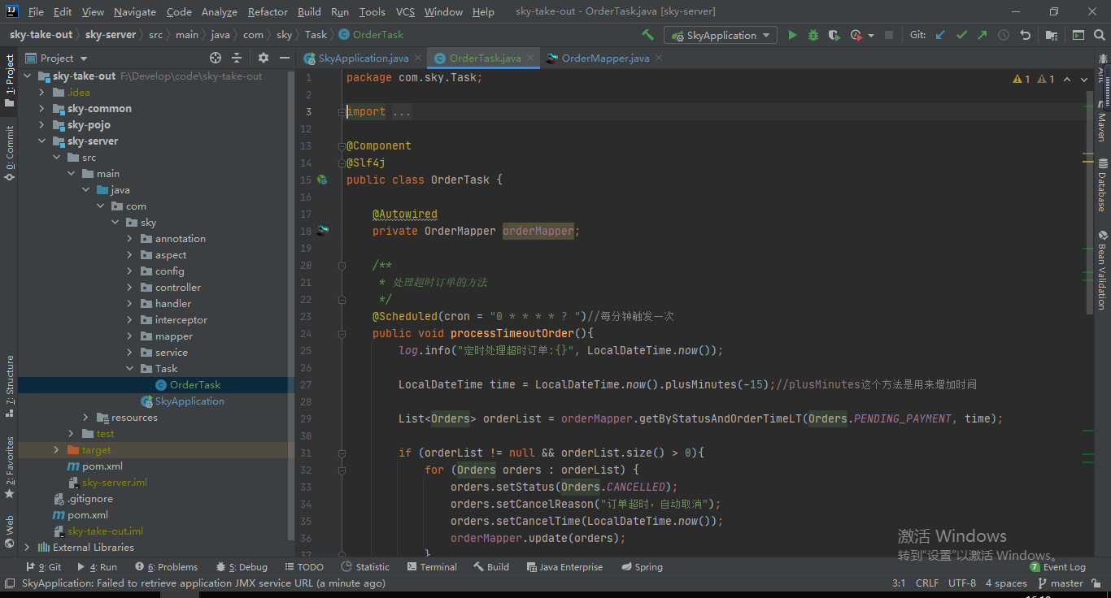Open the Refactor menu

click(x=268, y=12)
